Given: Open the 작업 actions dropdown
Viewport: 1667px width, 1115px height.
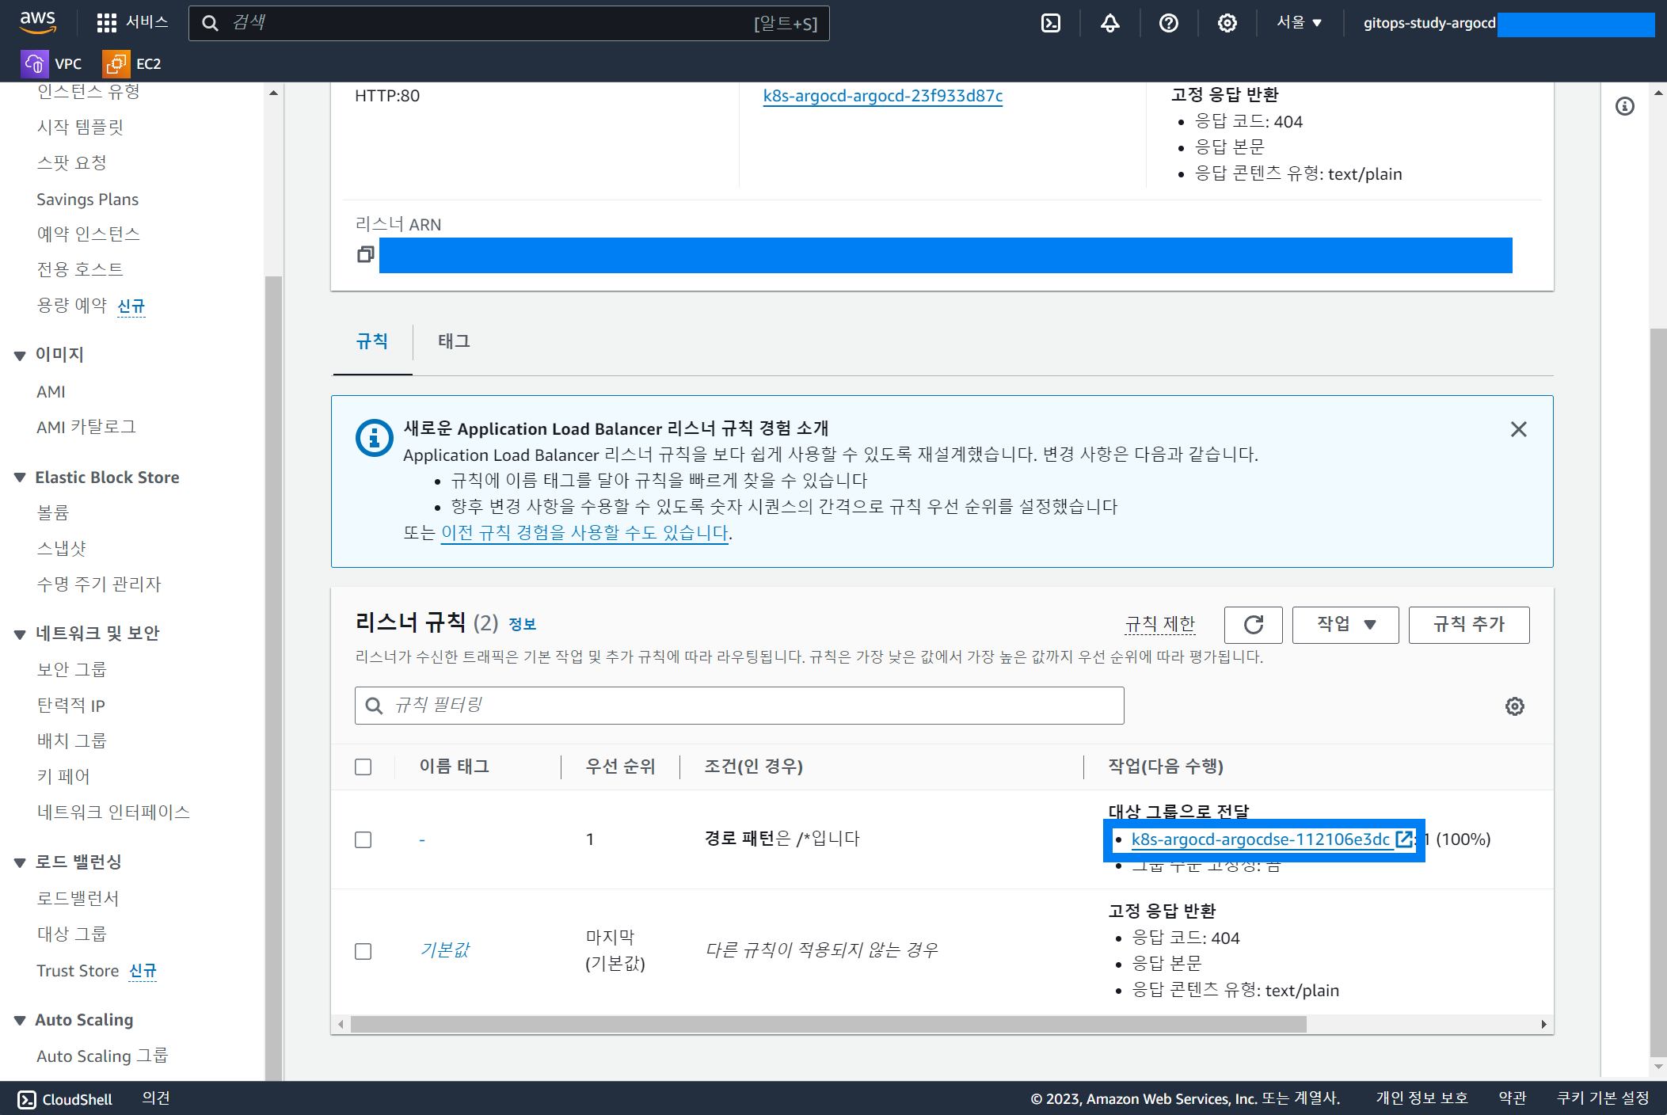Looking at the screenshot, I should click(1345, 625).
